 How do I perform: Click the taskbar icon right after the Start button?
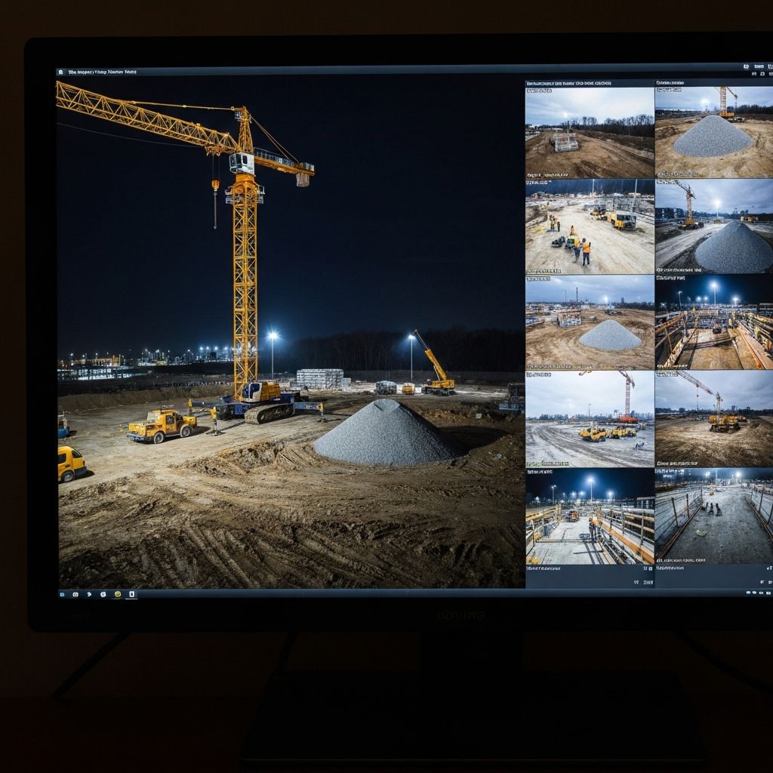click(x=75, y=594)
